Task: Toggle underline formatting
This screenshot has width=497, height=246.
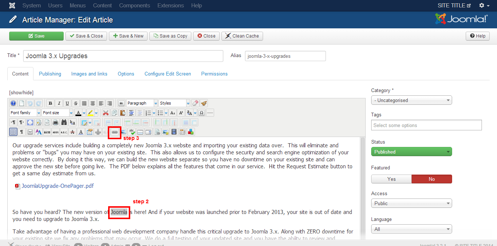Action: pyautogui.click(x=67, y=103)
